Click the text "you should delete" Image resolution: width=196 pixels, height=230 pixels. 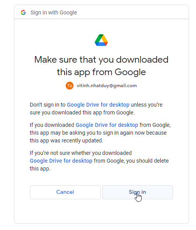click(147, 161)
